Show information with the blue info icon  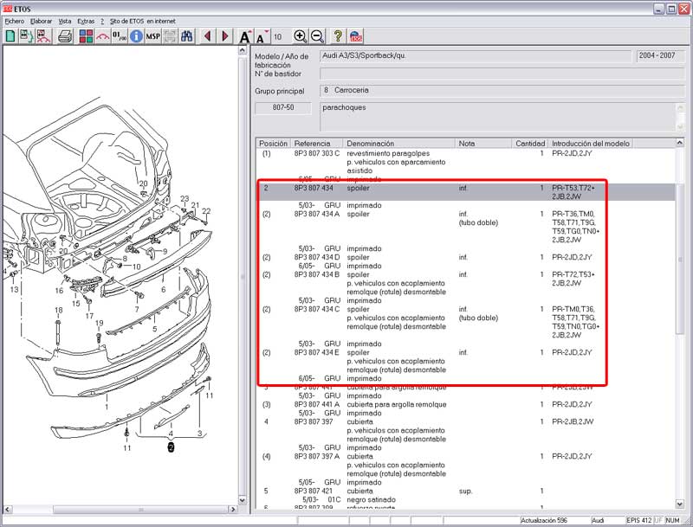136,36
